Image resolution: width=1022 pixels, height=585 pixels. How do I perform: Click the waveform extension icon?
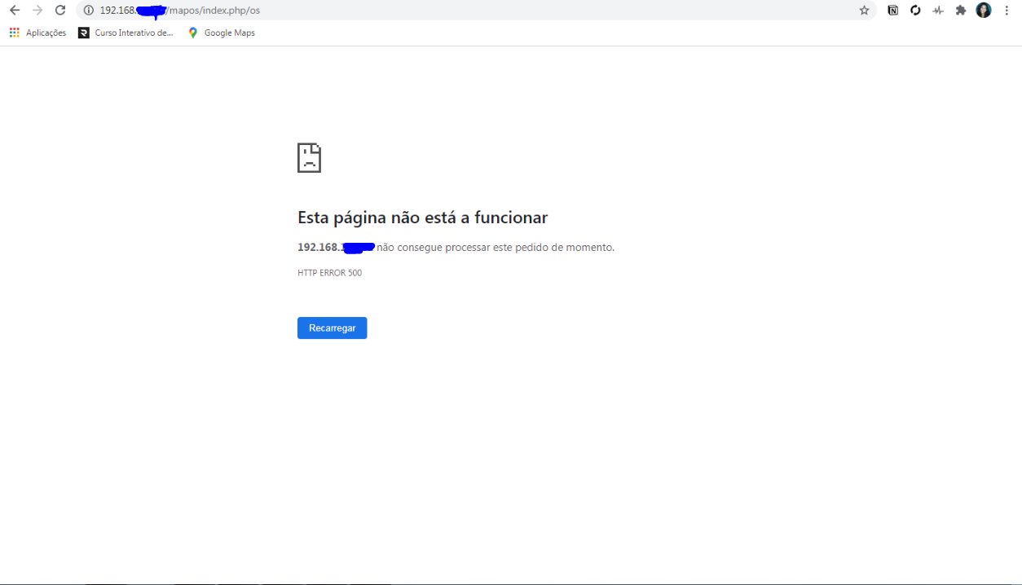[938, 11]
